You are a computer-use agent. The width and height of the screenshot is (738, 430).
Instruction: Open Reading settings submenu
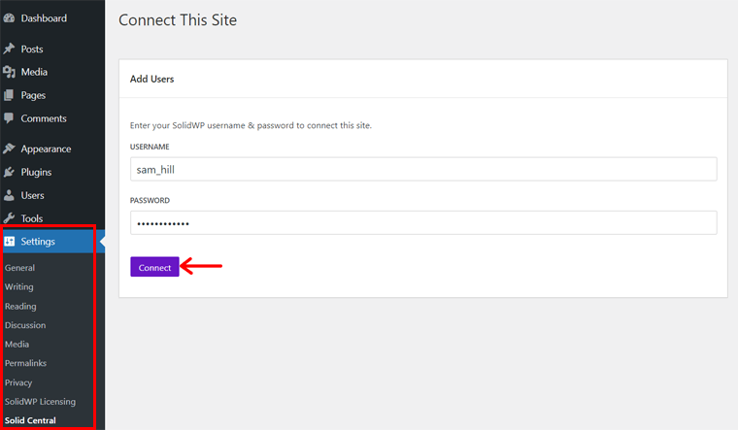pyautogui.click(x=20, y=307)
